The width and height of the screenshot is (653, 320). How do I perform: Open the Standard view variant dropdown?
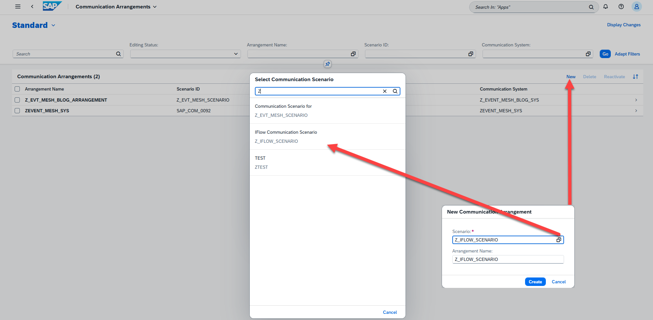[53, 25]
